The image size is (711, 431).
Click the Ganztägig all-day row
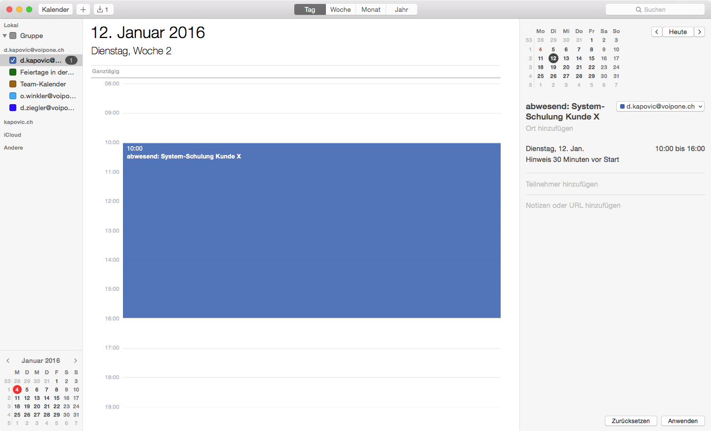click(296, 71)
